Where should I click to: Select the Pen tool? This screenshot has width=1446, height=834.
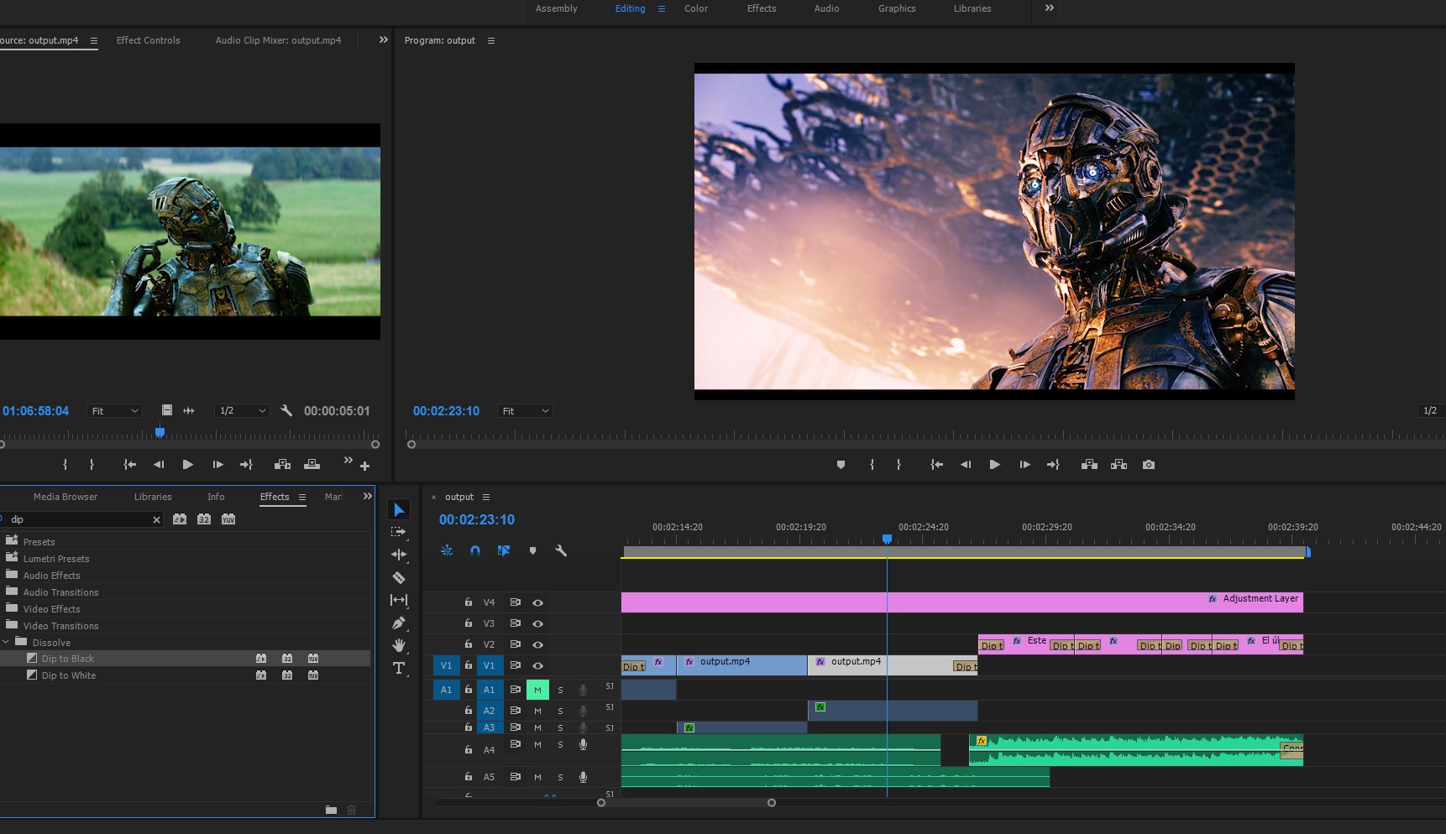tap(399, 623)
